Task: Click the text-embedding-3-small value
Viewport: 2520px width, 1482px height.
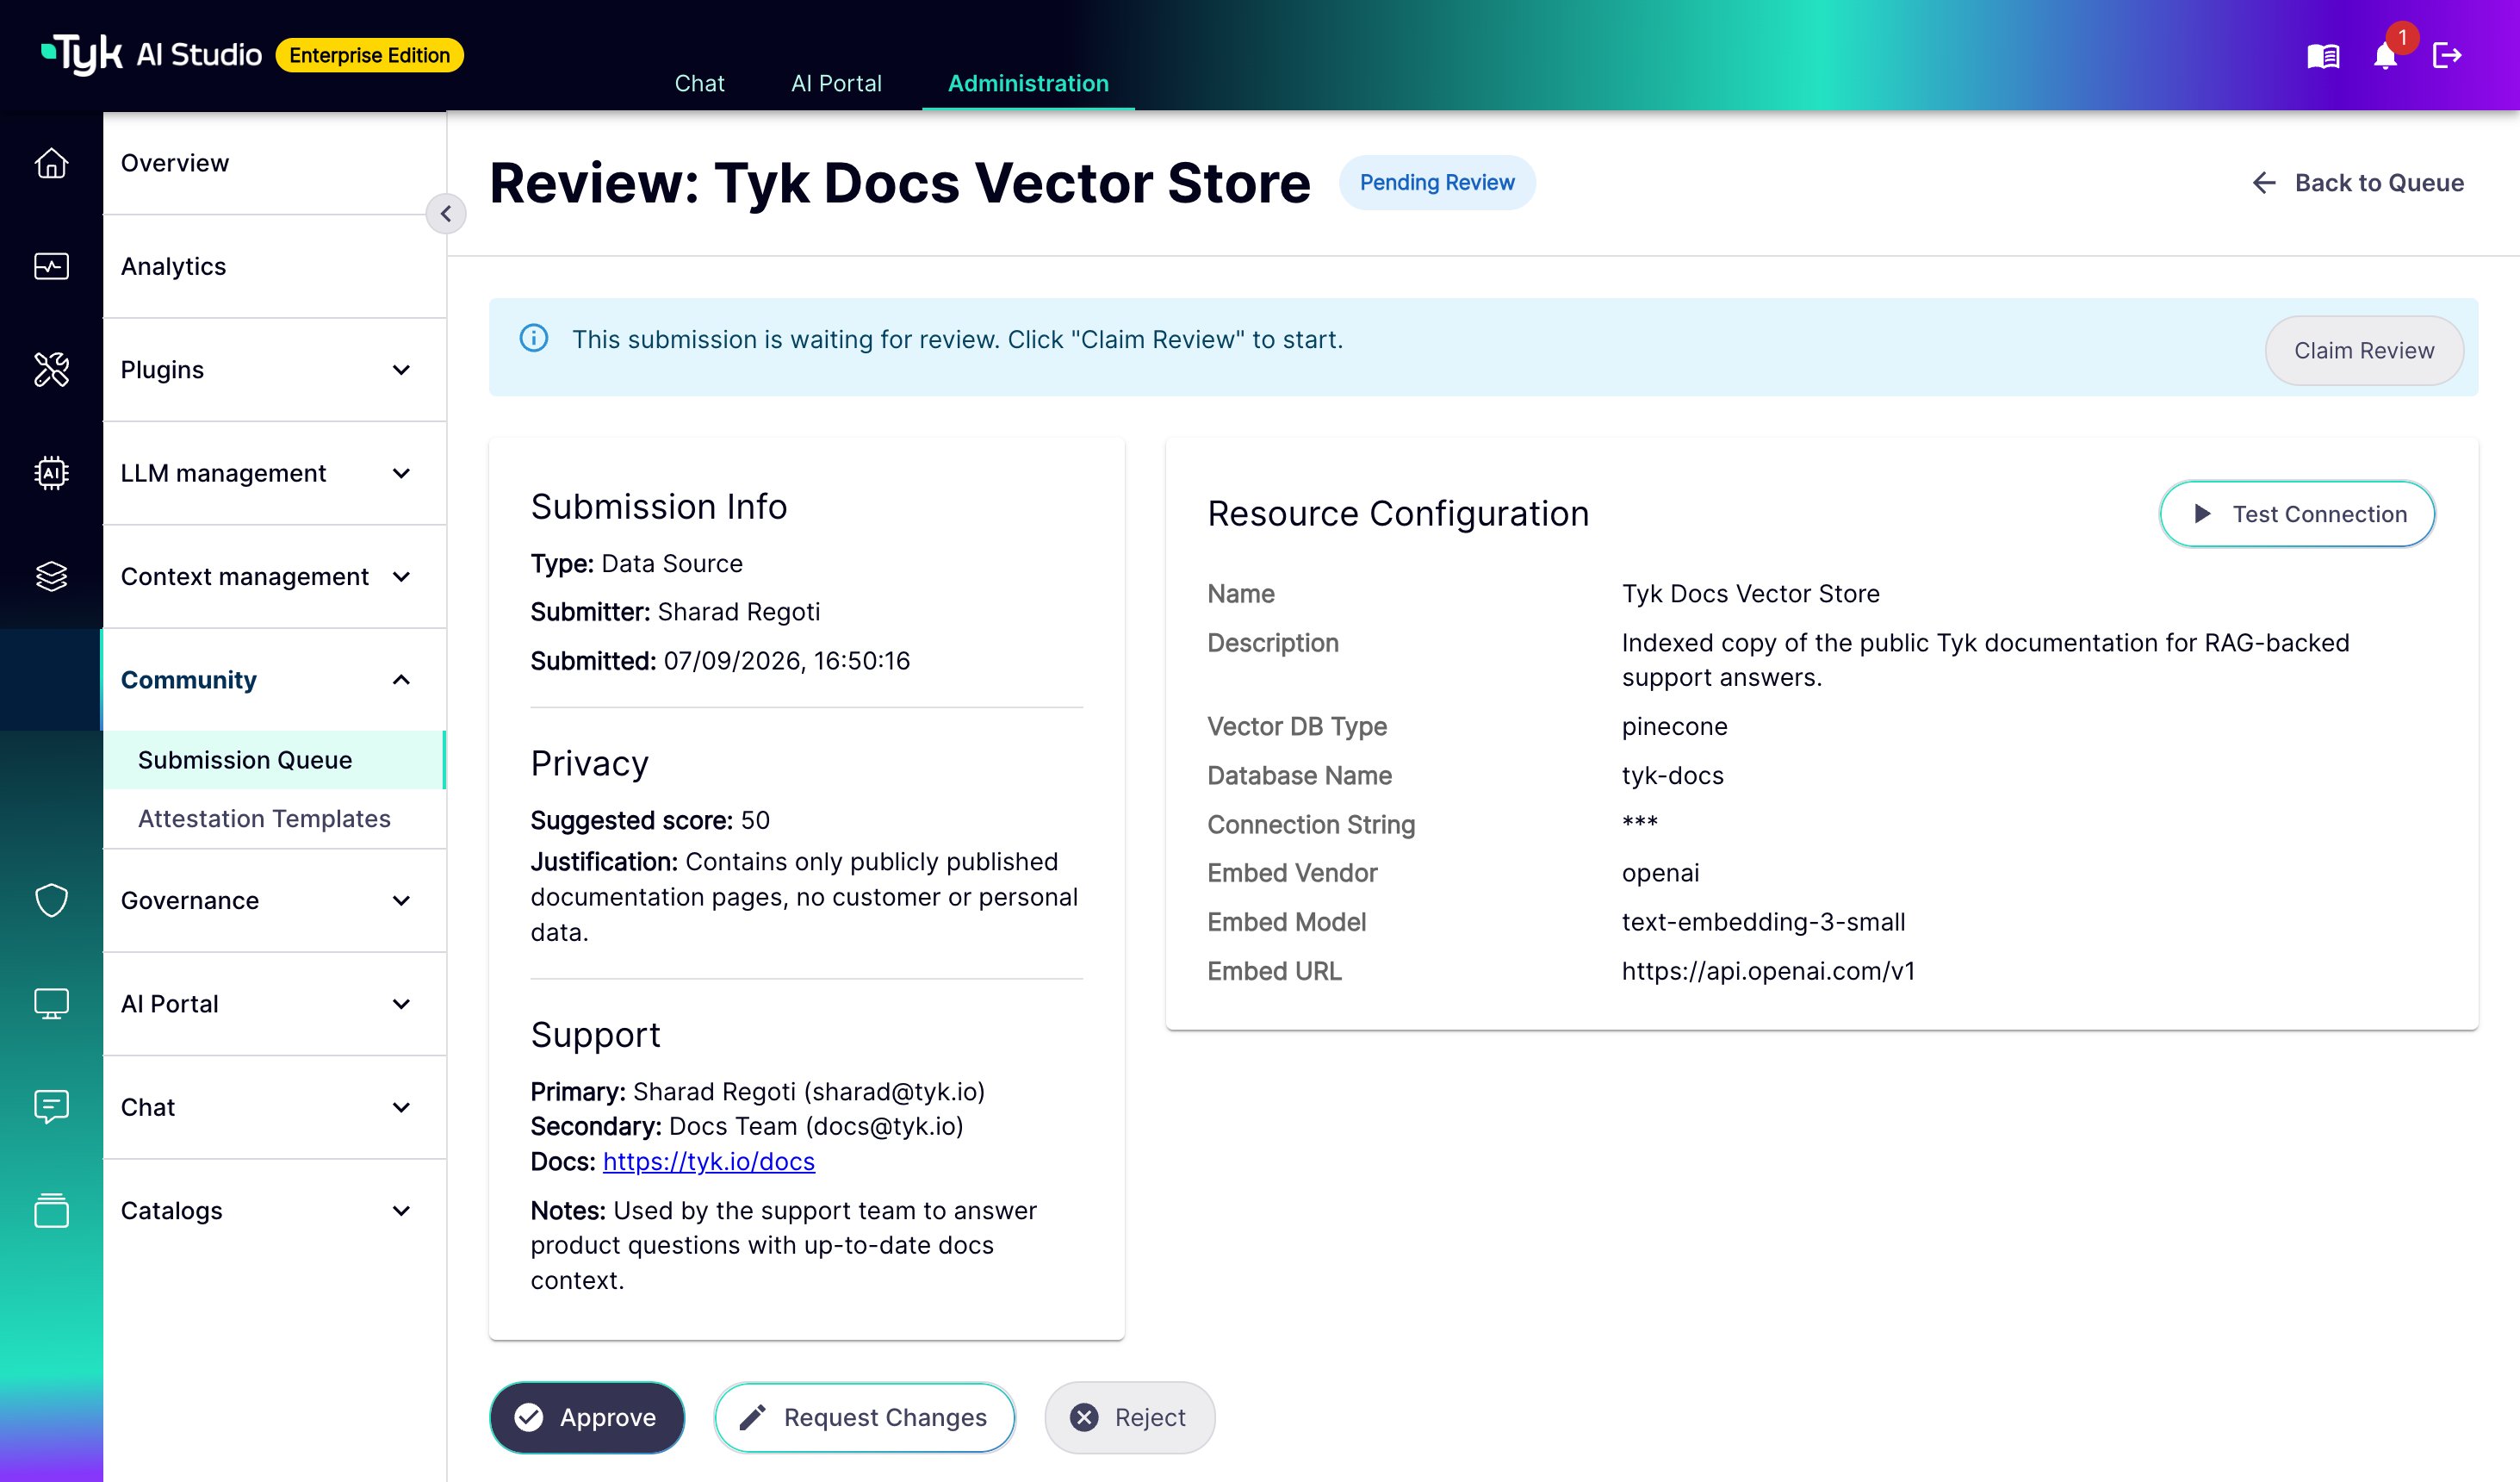Action: pyautogui.click(x=1763, y=922)
